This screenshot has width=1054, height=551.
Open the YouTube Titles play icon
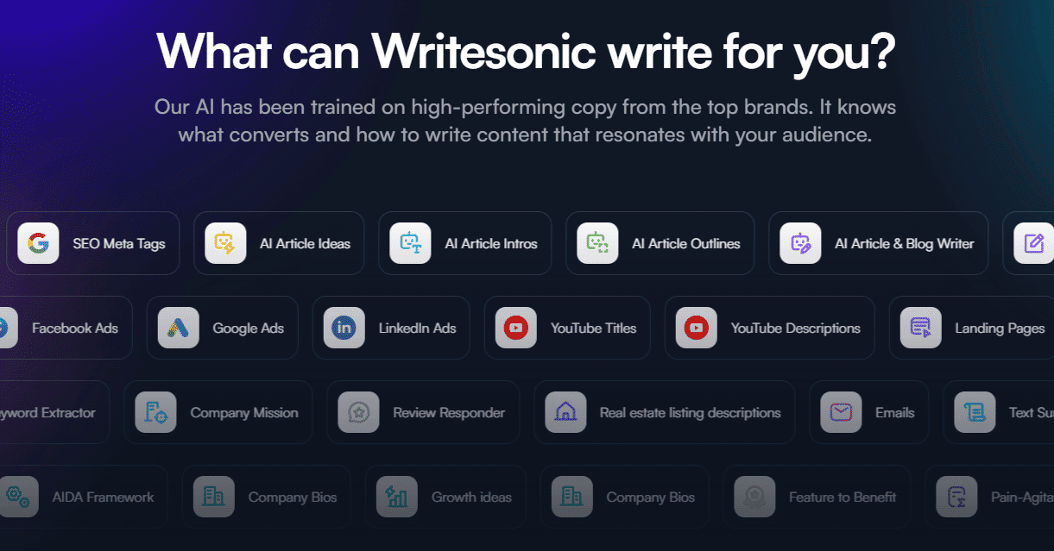(515, 328)
